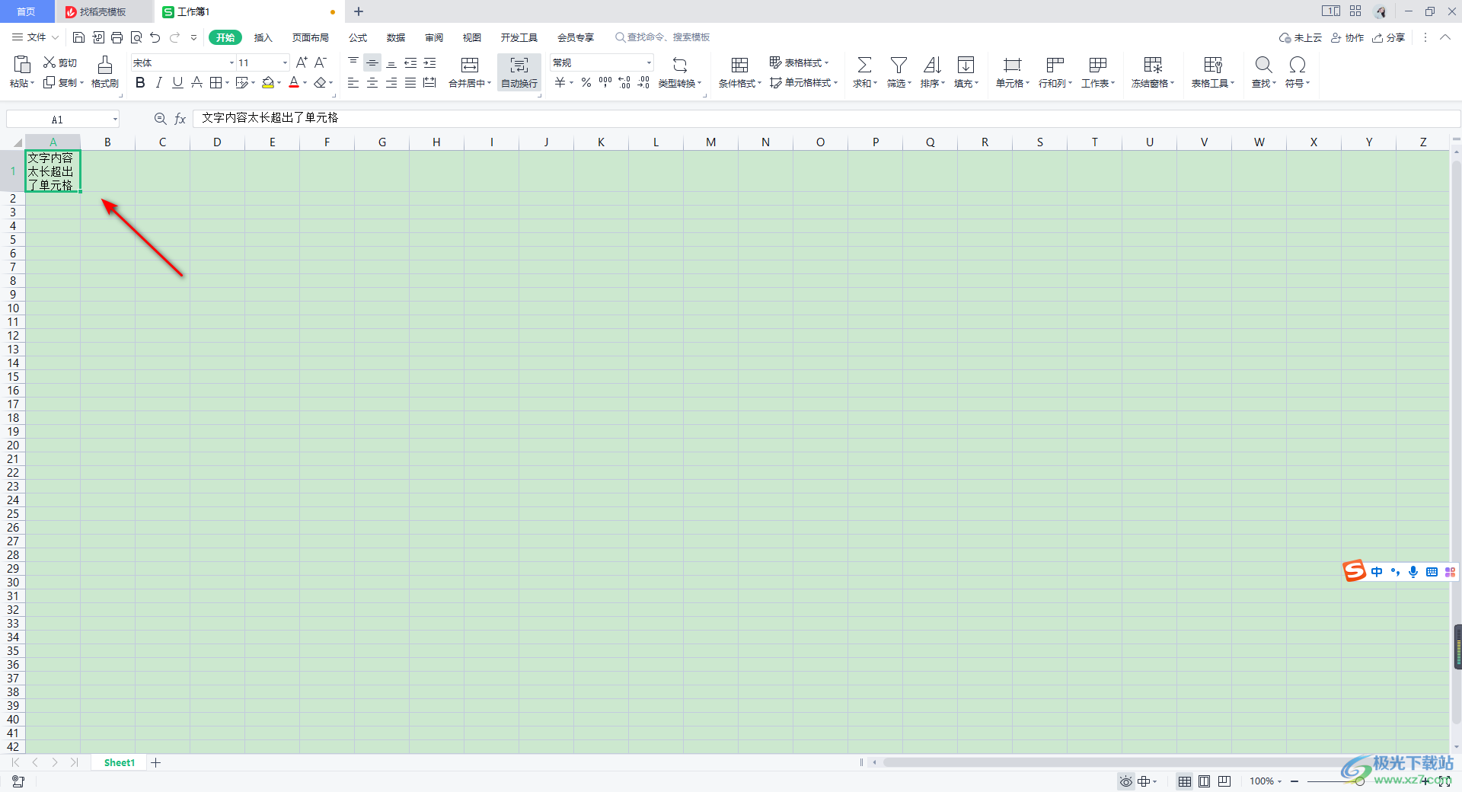Add a new sheet with plus button
The width and height of the screenshot is (1462, 792).
coord(156,762)
